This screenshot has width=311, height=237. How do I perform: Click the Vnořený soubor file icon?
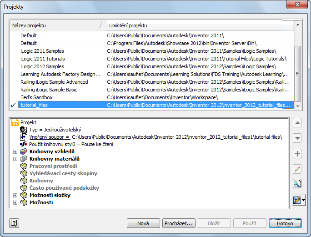coord(23,137)
